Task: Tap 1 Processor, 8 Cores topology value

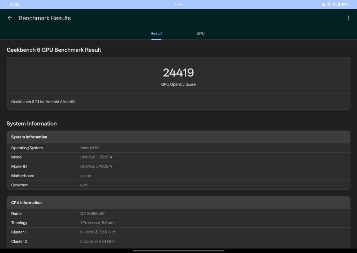Action: (x=98, y=223)
